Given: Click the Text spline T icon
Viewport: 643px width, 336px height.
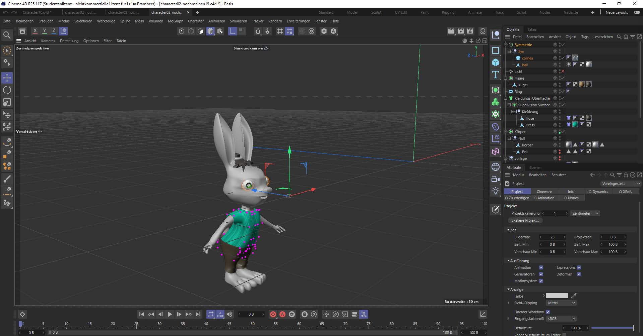Looking at the screenshot, I should point(496,75).
